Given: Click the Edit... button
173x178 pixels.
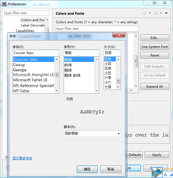Looking at the screenshot, I should click(x=155, y=38).
